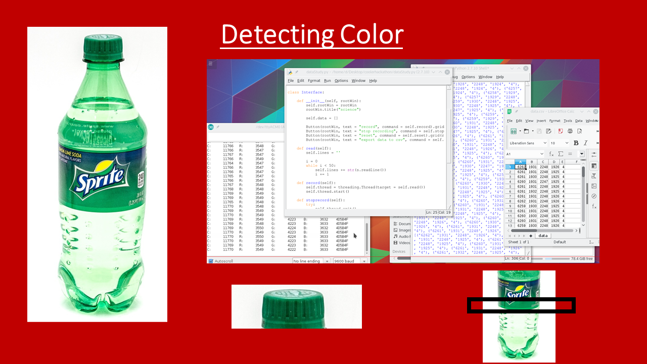Open the Navigator compass icon in Calc sidebar
647x364 pixels.
[594, 196]
